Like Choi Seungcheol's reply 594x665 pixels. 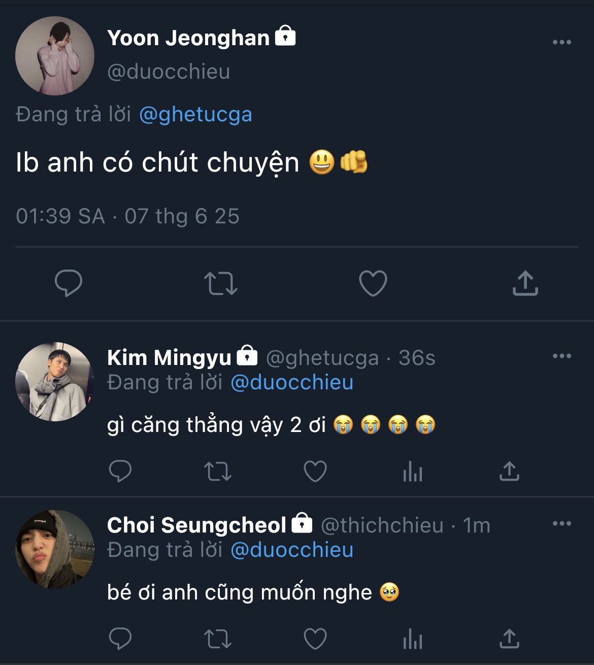tap(315, 639)
